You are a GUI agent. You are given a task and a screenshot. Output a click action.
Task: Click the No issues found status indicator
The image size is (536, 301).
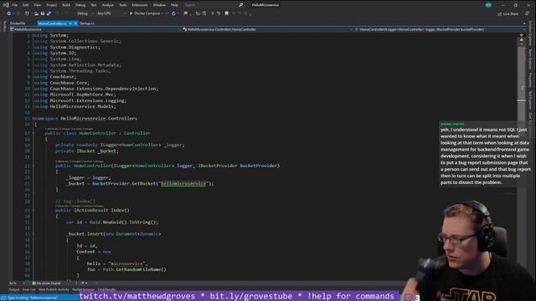pos(46,283)
